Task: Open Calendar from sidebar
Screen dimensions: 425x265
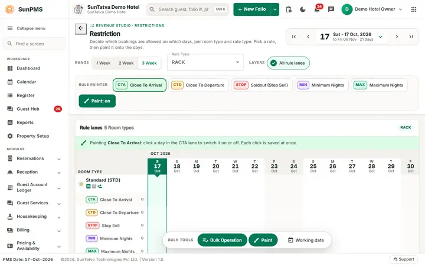Action: click(x=34, y=82)
